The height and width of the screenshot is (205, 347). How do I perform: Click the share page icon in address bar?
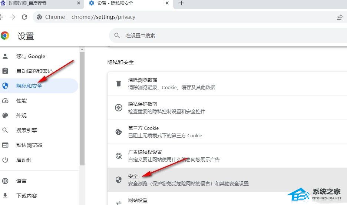(340, 17)
